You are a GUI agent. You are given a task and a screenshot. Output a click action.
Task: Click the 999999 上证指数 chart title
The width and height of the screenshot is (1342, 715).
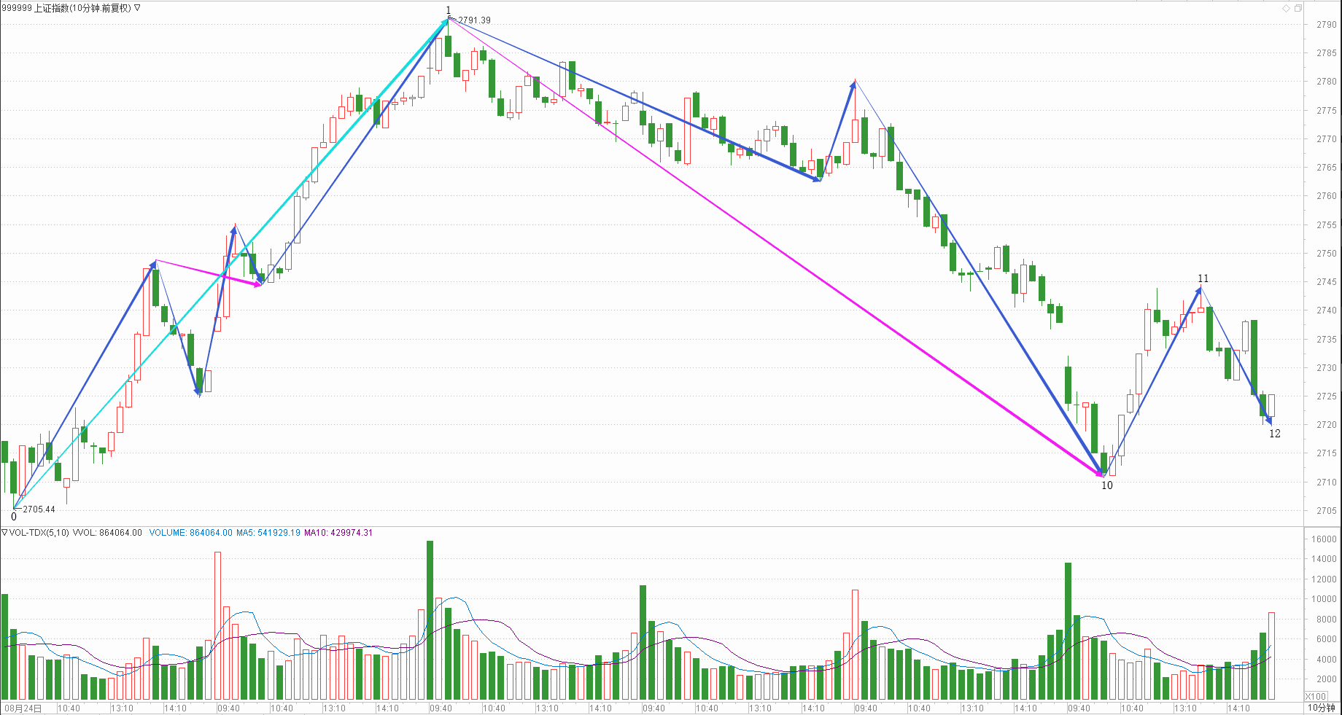66,8
